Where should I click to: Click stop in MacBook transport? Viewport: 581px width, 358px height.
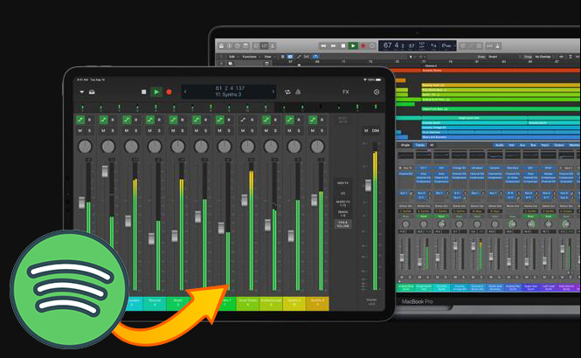coord(343,46)
